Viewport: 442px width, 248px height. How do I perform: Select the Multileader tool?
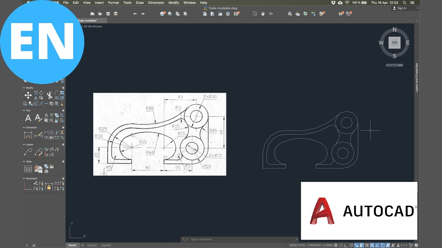(x=28, y=152)
